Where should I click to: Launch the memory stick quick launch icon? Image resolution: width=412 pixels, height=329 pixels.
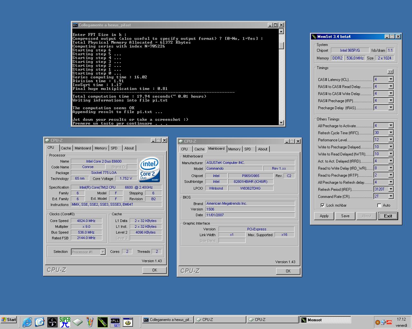coord(102,322)
